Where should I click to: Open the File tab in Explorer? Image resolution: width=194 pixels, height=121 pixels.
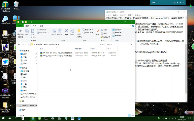pos(20,26)
